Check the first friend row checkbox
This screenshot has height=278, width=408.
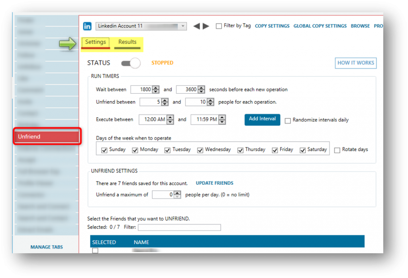[95, 250]
